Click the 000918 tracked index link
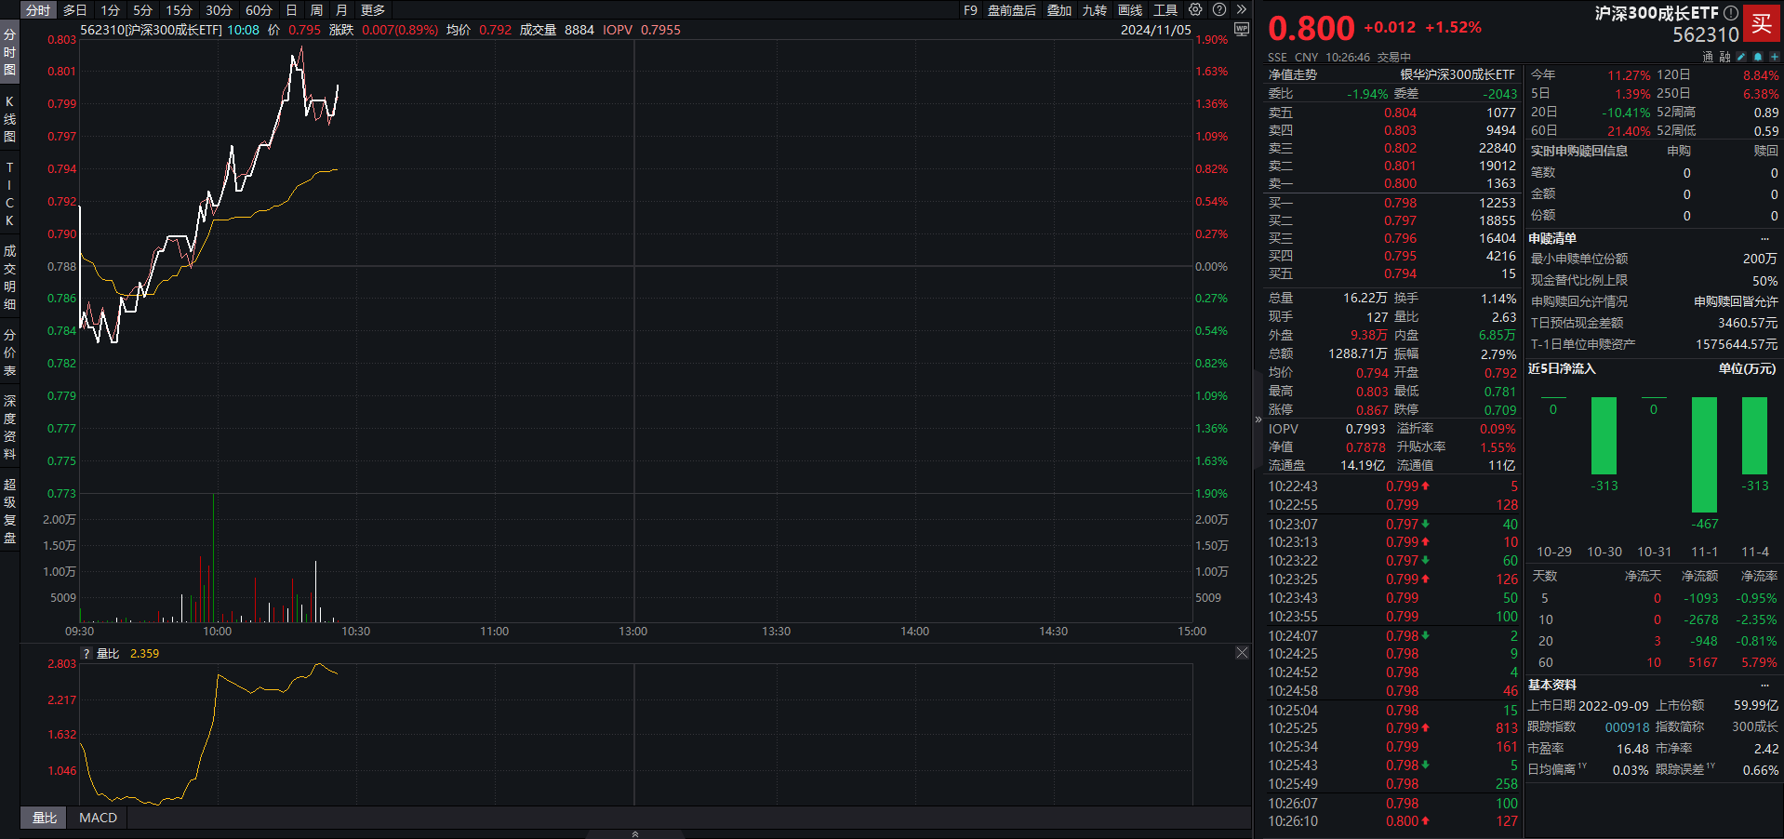 click(1627, 727)
